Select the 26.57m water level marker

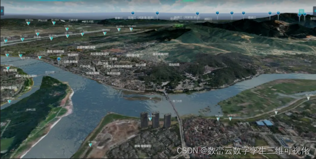28,23
